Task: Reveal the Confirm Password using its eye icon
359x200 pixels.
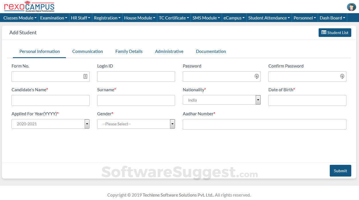Action: pyautogui.click(x=342, y=76)
